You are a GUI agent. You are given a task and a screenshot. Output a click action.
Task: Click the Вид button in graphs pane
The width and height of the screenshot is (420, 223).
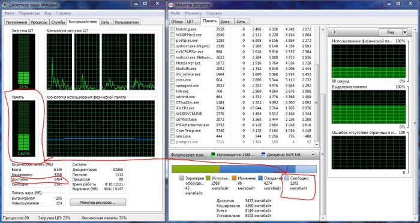tap(391, 32)
